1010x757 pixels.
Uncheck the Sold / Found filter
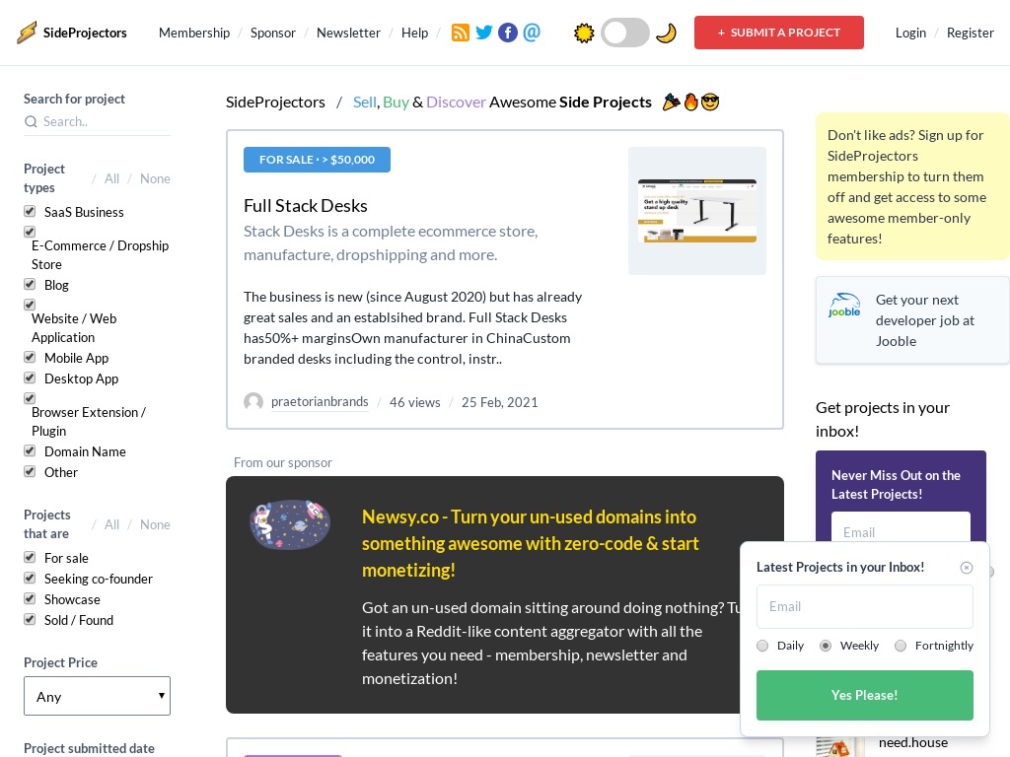(30, 619)
